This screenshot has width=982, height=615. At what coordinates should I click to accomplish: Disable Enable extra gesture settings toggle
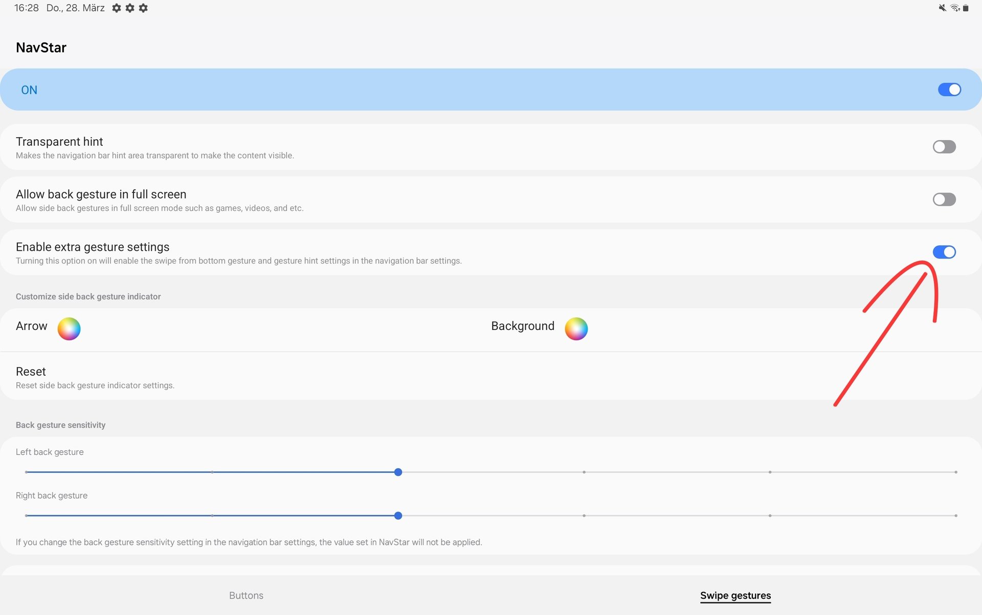pyautogui.click(x=944, y=252)
